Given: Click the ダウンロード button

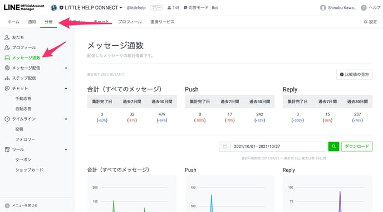Looking at the screenshot, I should pyautogui.click(x=357, y=146).
